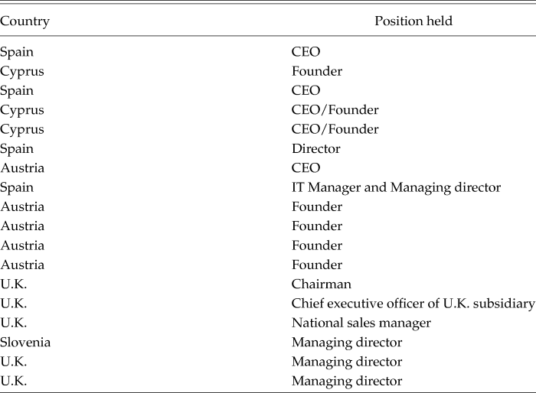Click the last U.K. entry at the table bottom
This screenshot has height=393, width=536.
tap(14, 382)
